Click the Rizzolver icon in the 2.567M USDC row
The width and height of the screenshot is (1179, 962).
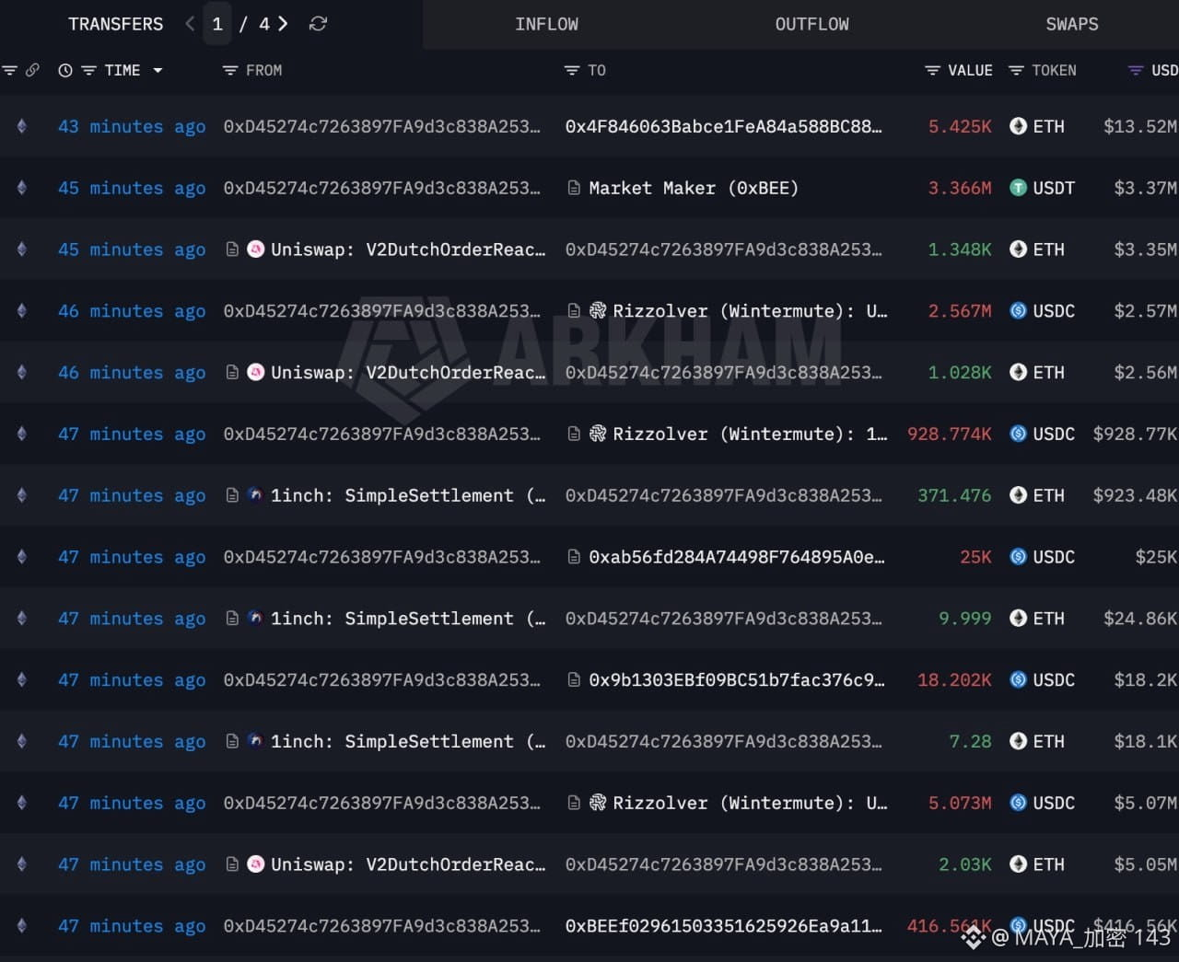(598, 311)
